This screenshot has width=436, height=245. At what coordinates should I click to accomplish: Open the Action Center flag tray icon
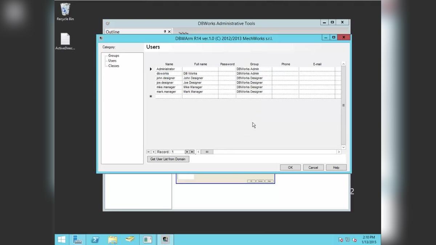(x=341, y=240)
